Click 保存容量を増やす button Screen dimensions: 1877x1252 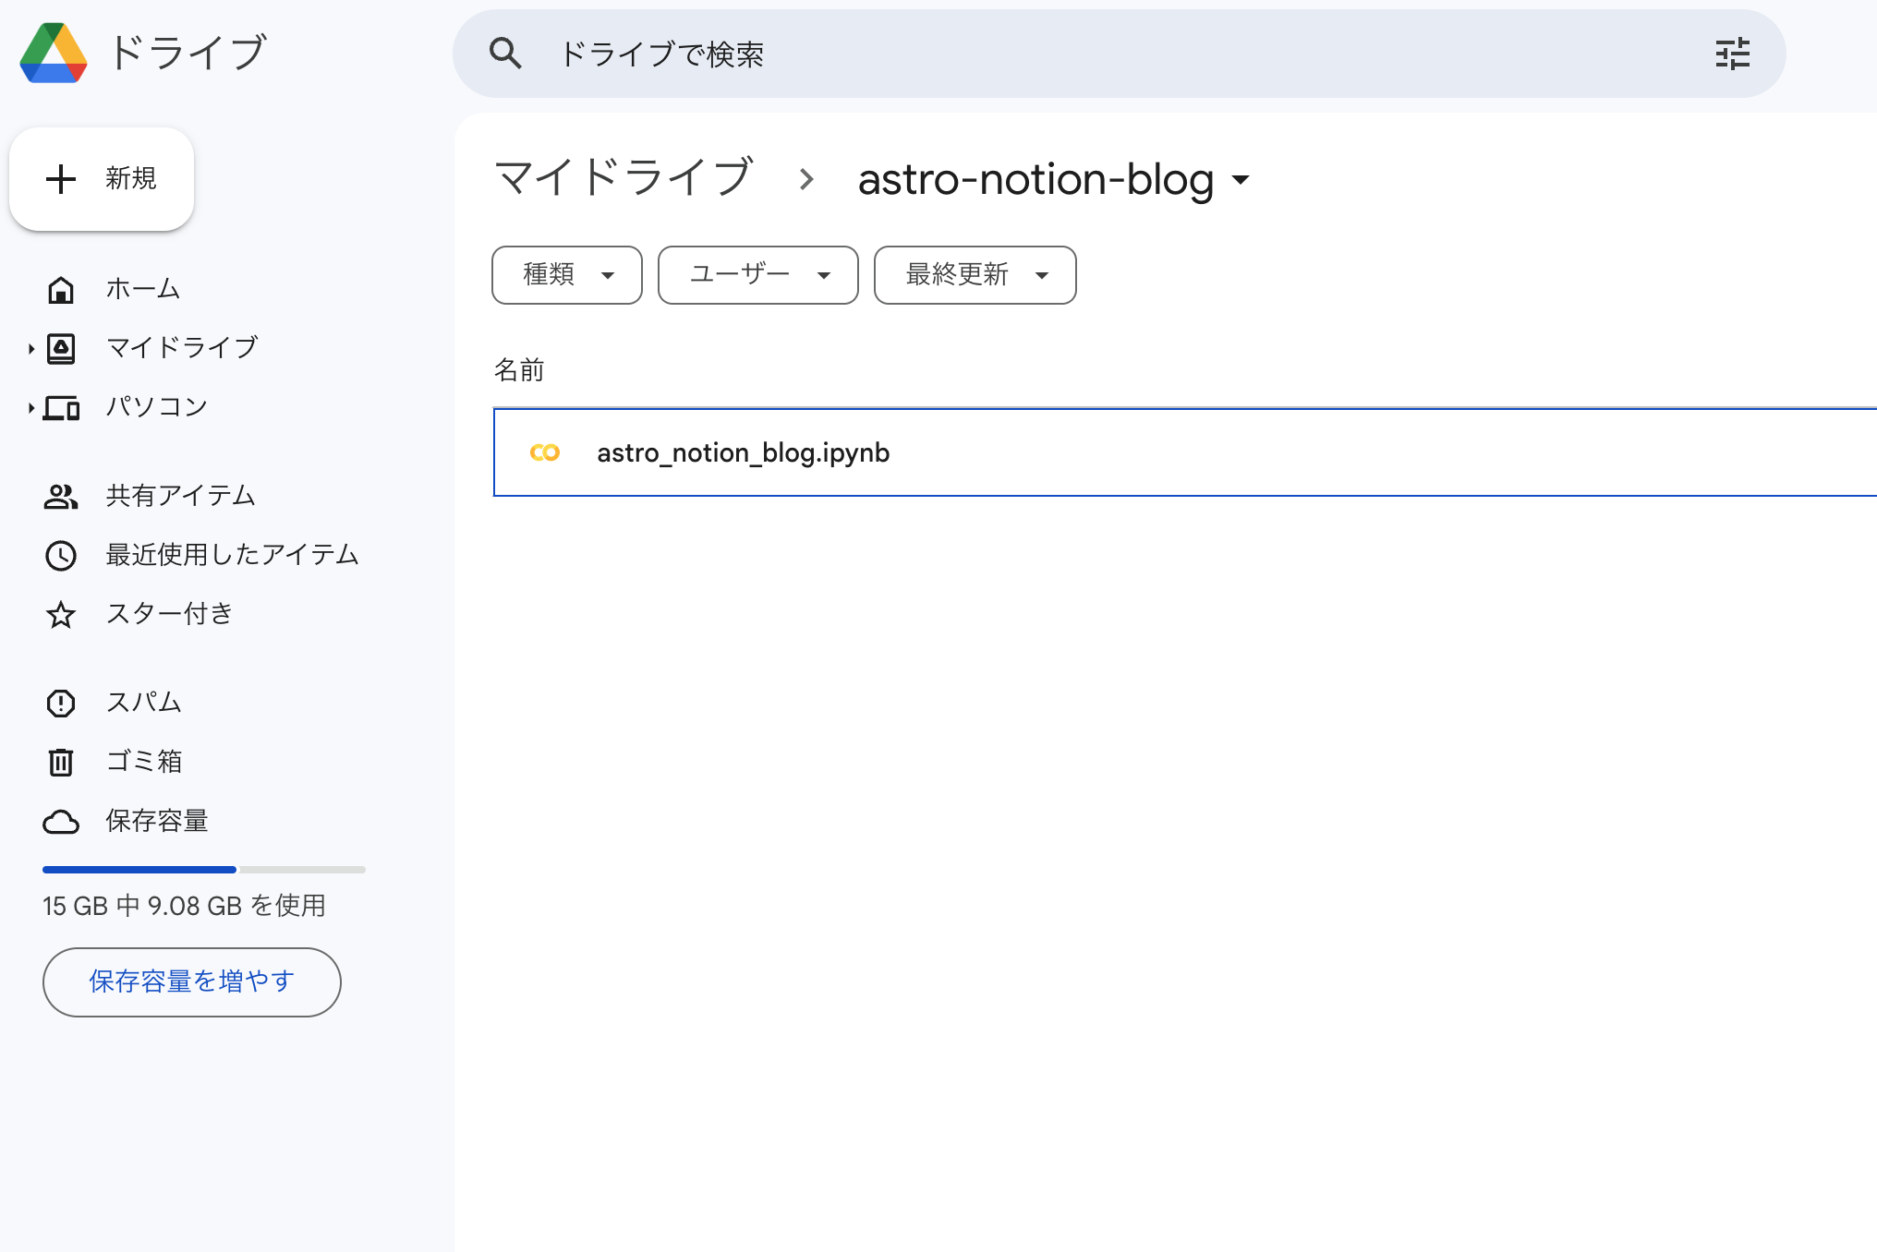click(192, 982)
